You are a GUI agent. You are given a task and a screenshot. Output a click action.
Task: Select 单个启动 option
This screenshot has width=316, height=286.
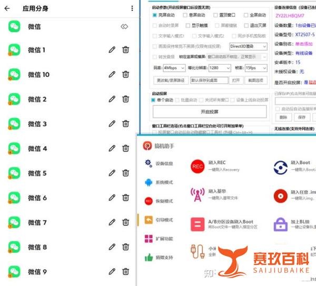pos(153,100)
